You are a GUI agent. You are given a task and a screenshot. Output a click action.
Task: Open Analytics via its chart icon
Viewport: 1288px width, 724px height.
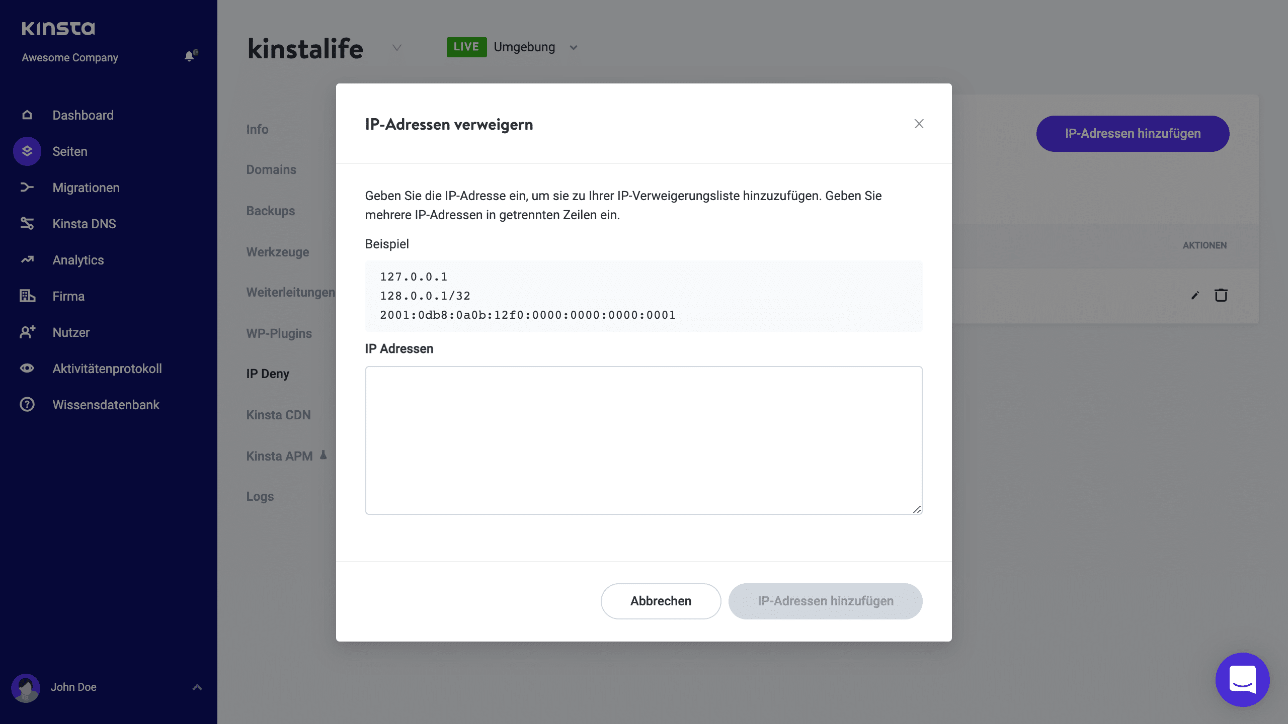(x=27, y=259)
